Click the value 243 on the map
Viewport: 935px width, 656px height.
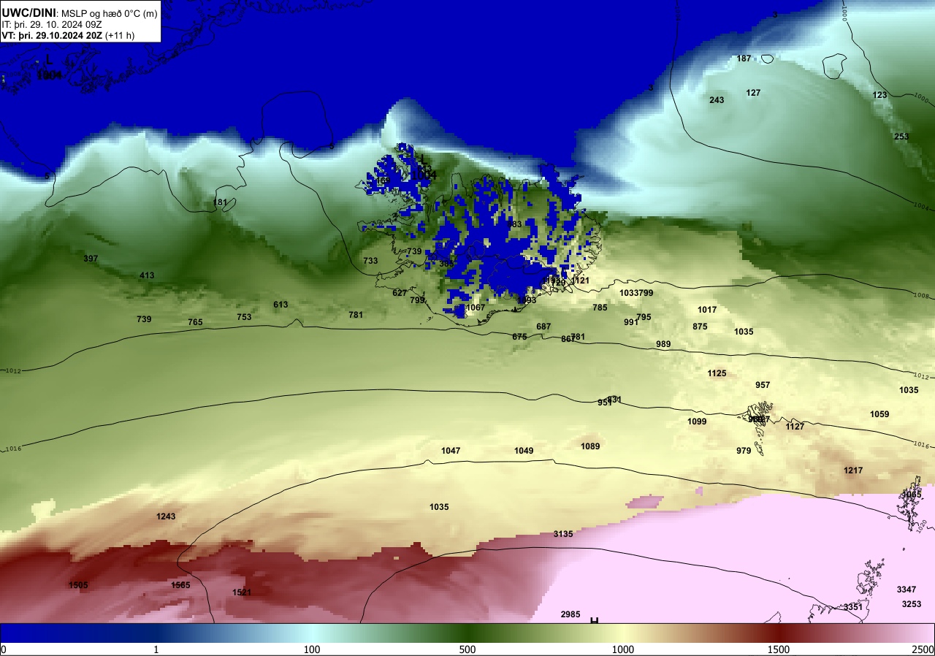point(717,100)
